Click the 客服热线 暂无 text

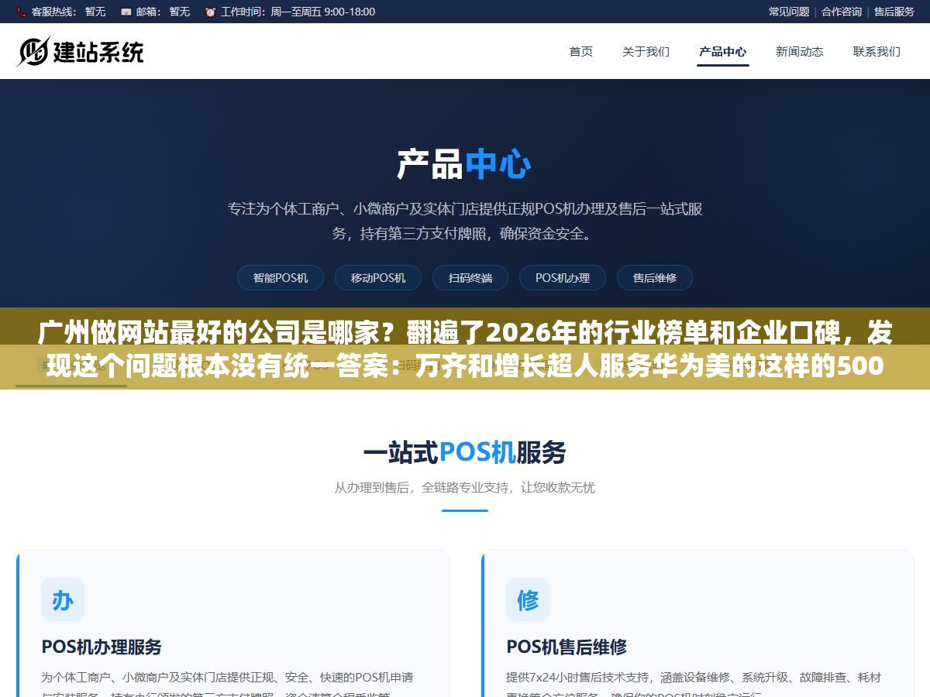pyautogui.click(x=68, y=12)
